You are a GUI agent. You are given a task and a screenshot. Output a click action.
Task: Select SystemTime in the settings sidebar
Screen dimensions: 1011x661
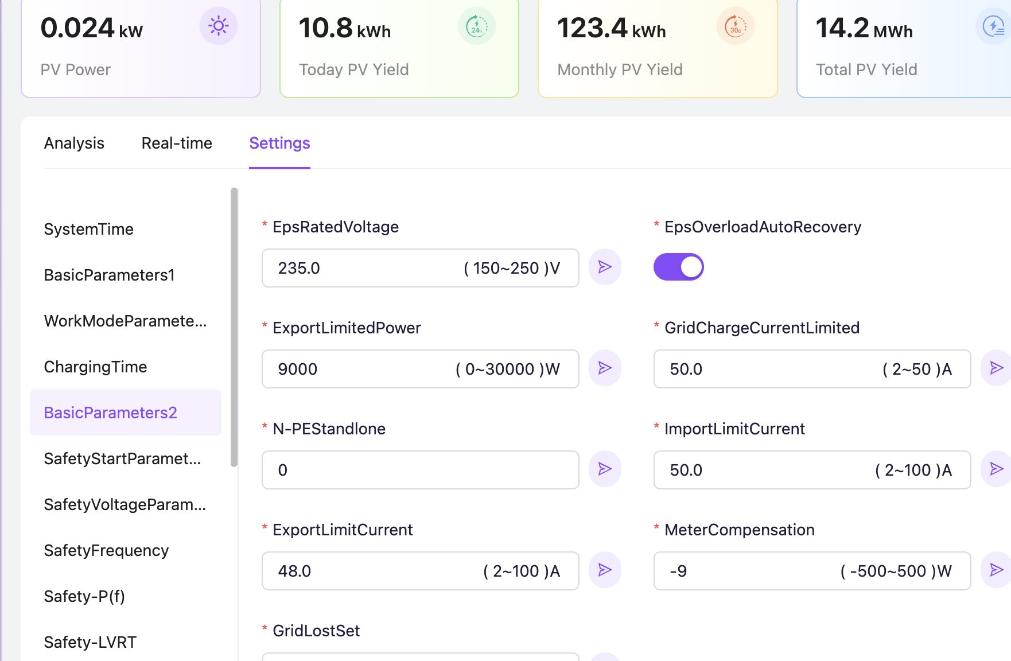tap(89, 230)
